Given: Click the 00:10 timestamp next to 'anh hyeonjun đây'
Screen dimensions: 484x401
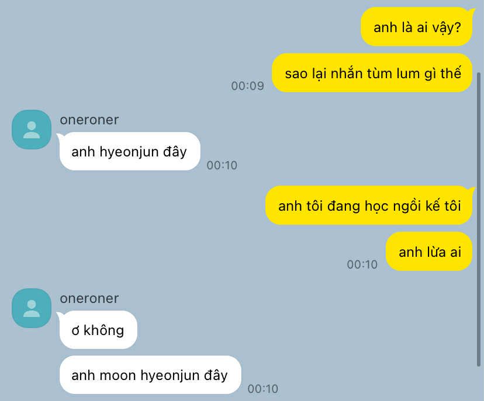Looking at the screenshot, I should tap(222, 165).
